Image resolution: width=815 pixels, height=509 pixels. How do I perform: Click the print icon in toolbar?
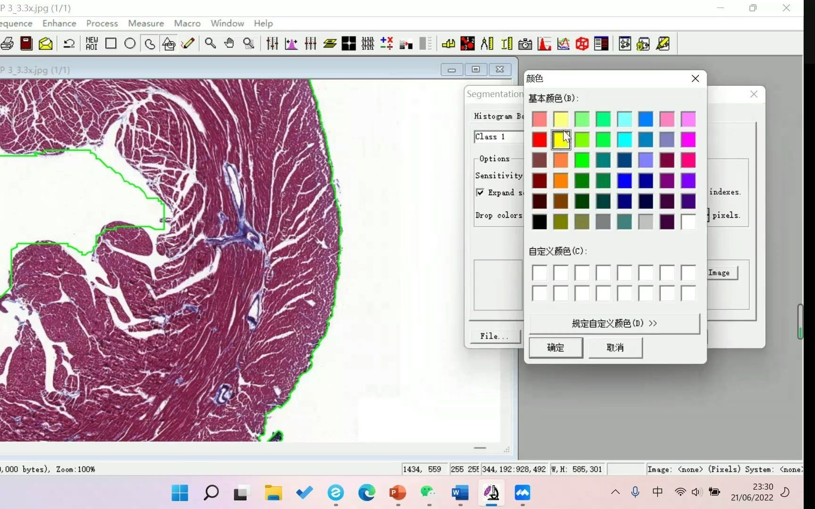click(x=7, y=43)
